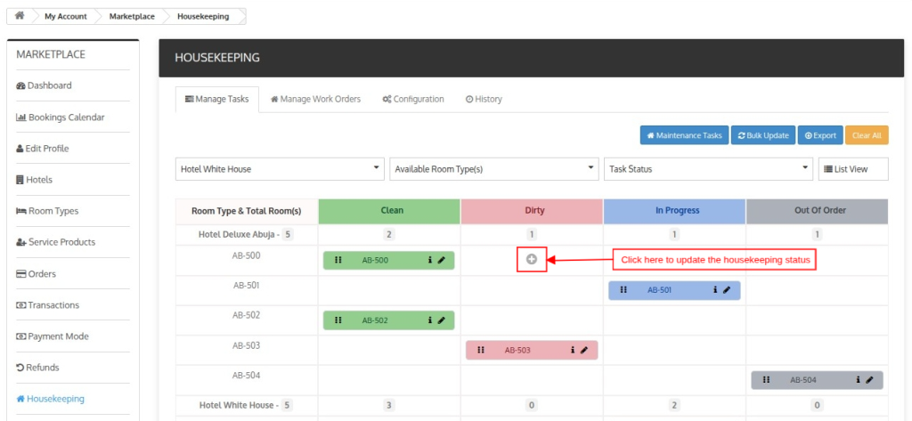Click the Bulk Update button
The image size is (912, 421).
click(763, 135)
